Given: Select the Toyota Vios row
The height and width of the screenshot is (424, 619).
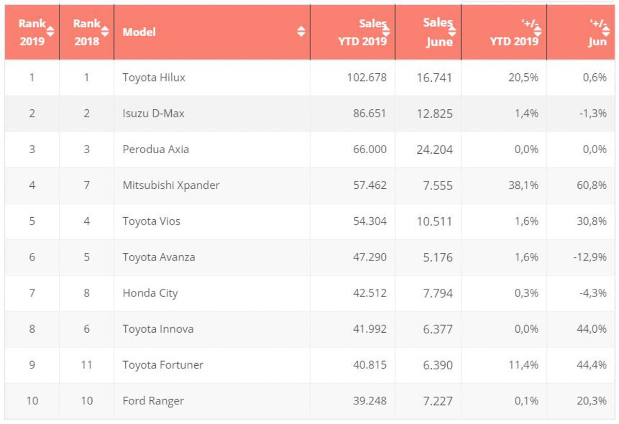Looking at the screenshot, I should point(151,221).
